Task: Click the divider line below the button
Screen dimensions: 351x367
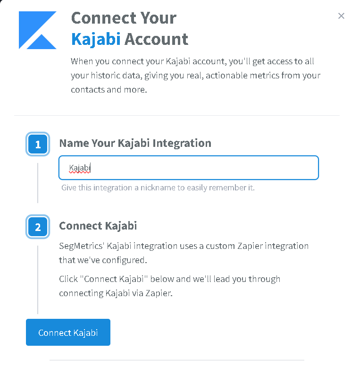Action: click(x=177, y=360)
